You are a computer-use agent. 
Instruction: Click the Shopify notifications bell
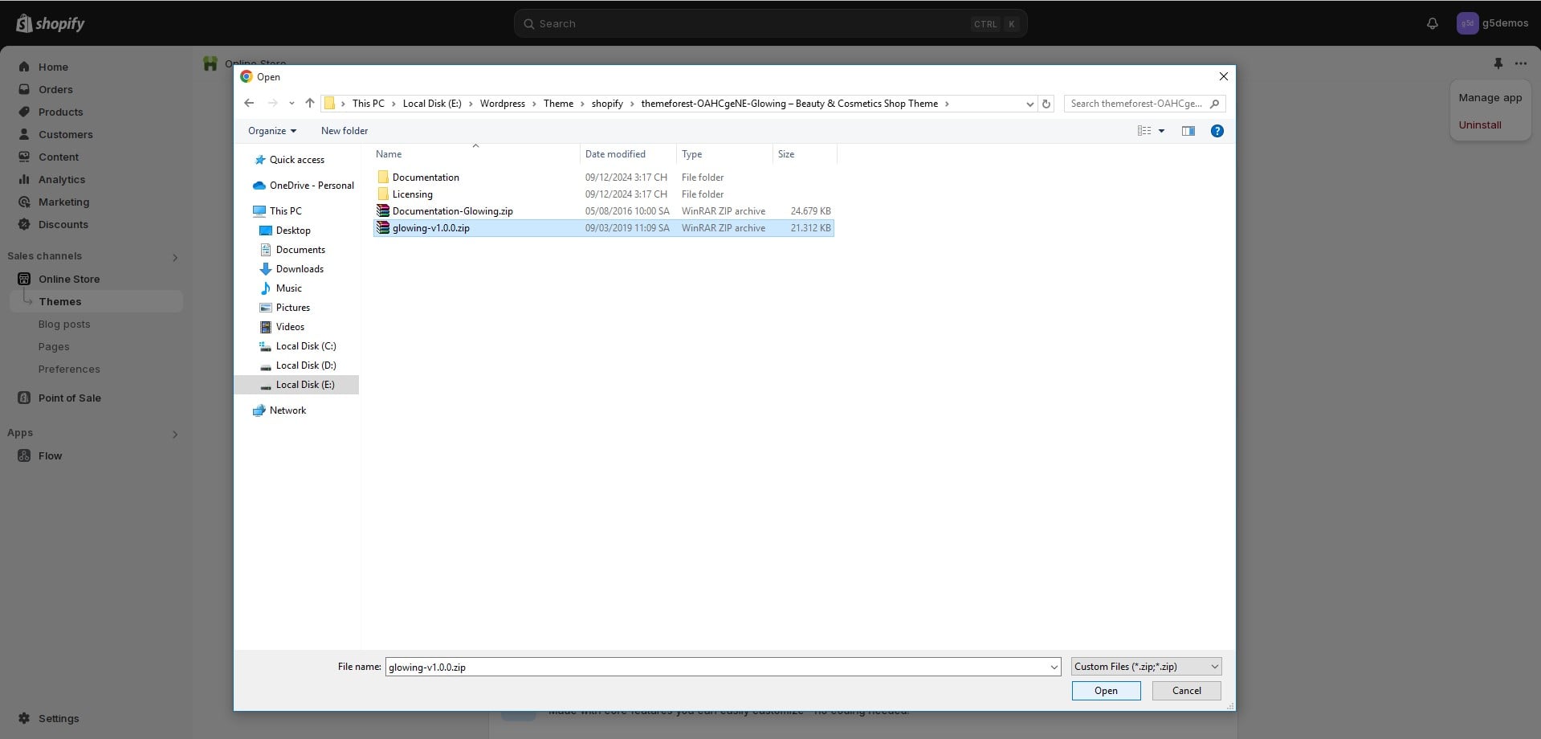coord(1432,24)
